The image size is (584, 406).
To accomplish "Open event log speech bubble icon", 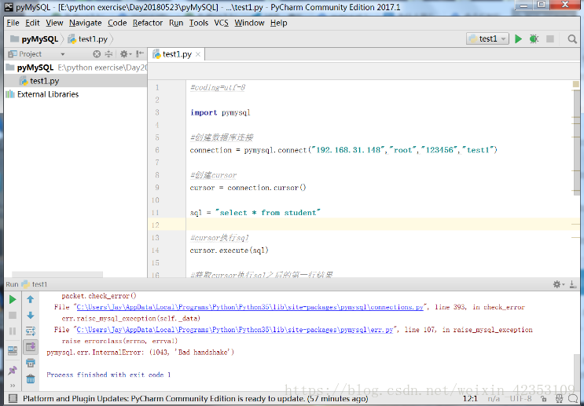I will tap(573, 399).
